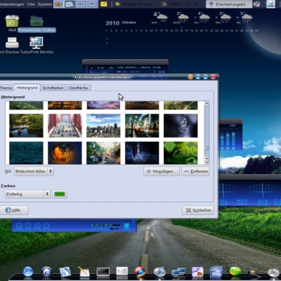Click the 5° weather cloud icon
The width and height of the screenshot is (281, 281).
[x=247, y=18]
